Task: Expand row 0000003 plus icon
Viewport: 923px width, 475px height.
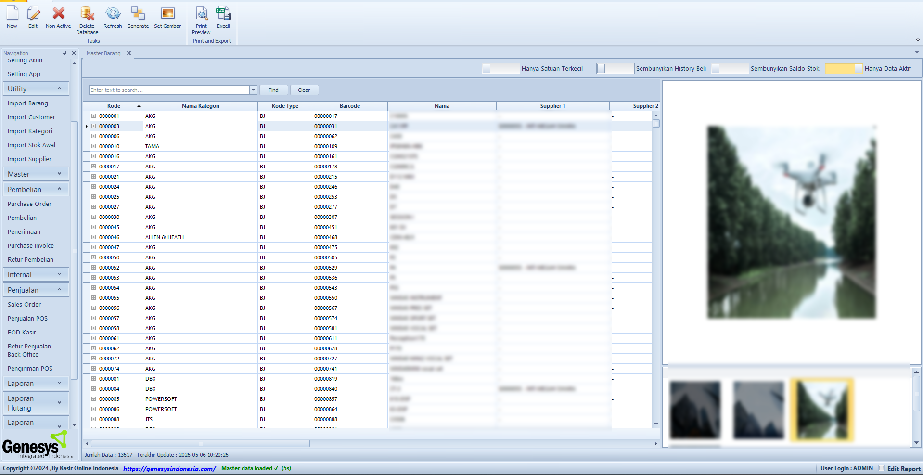Action: [94, 126]
